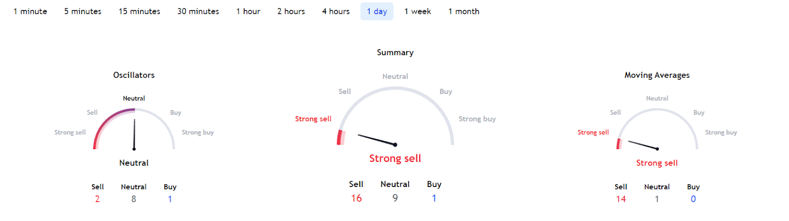The width and height of the screenshot is (789, 221).
Task: Switch to the 1 week tab
Action: 417,11
